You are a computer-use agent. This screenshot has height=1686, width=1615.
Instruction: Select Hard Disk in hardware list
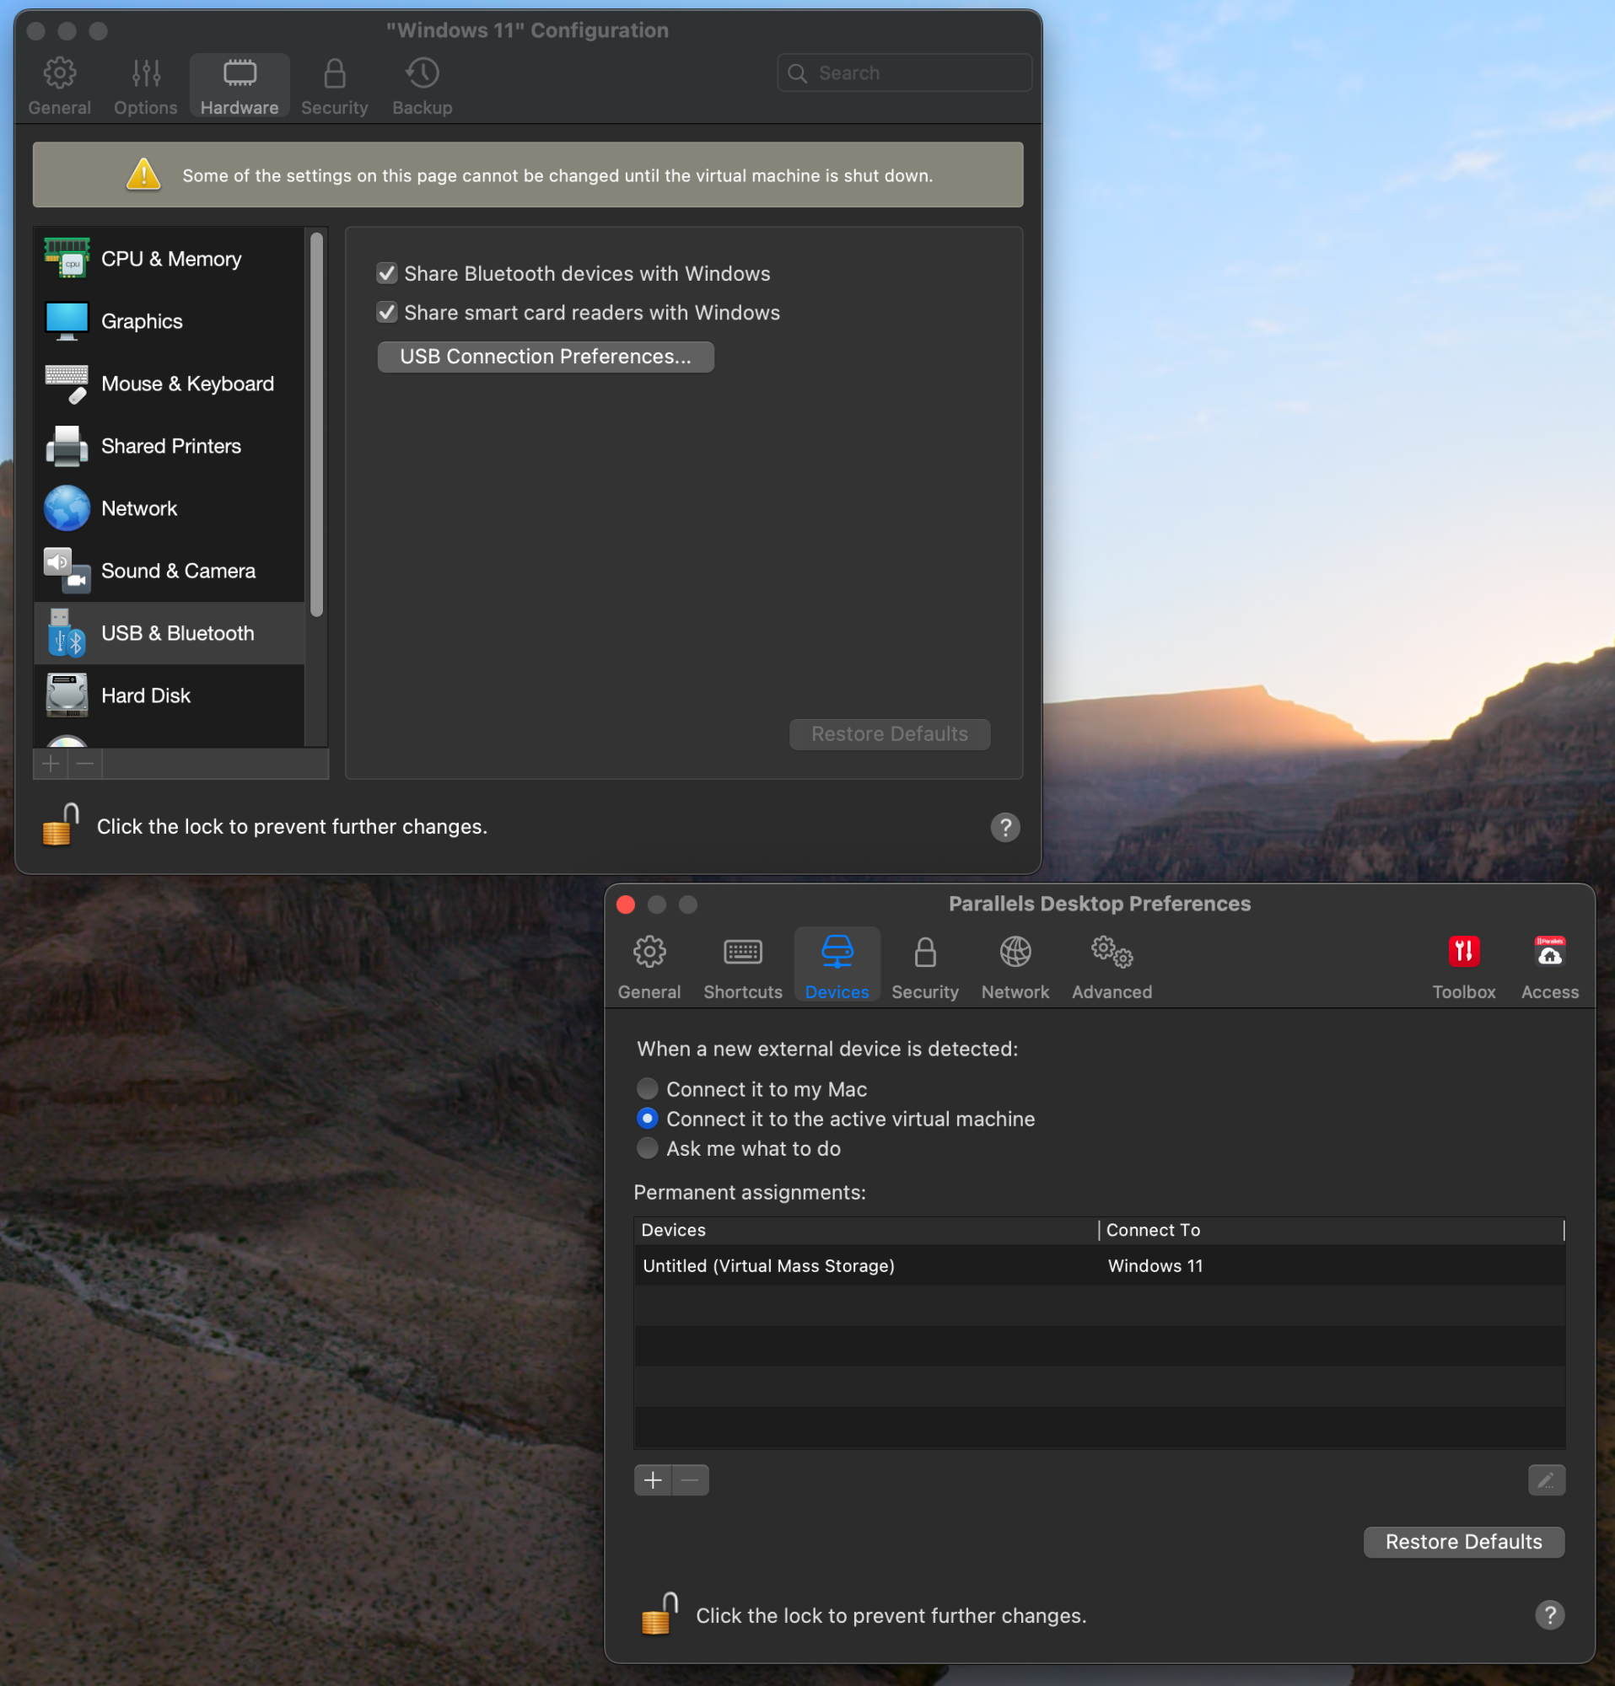(x=170, y=695)
